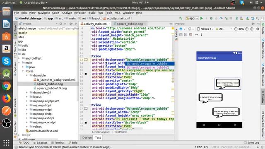Open Device File Explorer toolbar icon
Screen dimensions: 265x149
click(252, 18)
